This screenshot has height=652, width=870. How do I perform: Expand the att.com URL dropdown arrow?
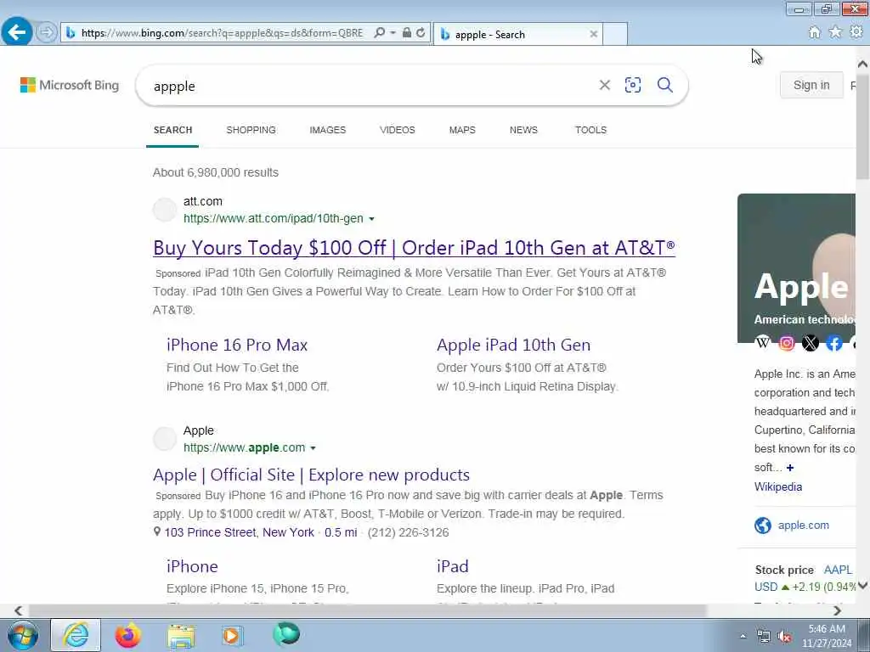pyautogui.click(x=372, y=219)
